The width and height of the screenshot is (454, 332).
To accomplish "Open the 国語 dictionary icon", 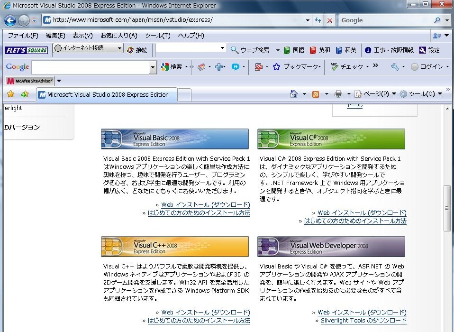I will 287,50.
